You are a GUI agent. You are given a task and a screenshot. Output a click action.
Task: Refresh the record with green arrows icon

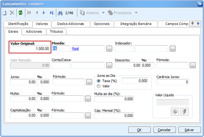(x=20, y=13)
